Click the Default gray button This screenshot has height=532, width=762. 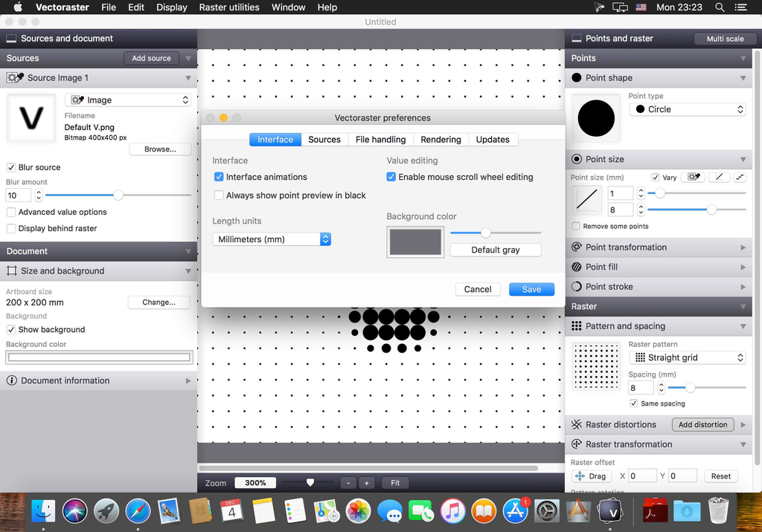pos(495,250)
